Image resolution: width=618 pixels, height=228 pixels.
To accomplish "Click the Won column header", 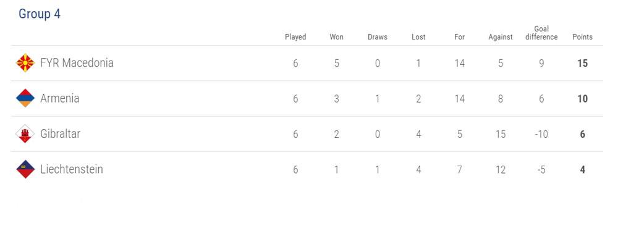I will click(x=337, y=37).
